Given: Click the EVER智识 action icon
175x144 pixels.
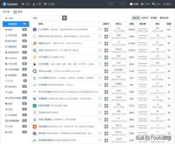Looking at the screenshot, I should point(35,30).
